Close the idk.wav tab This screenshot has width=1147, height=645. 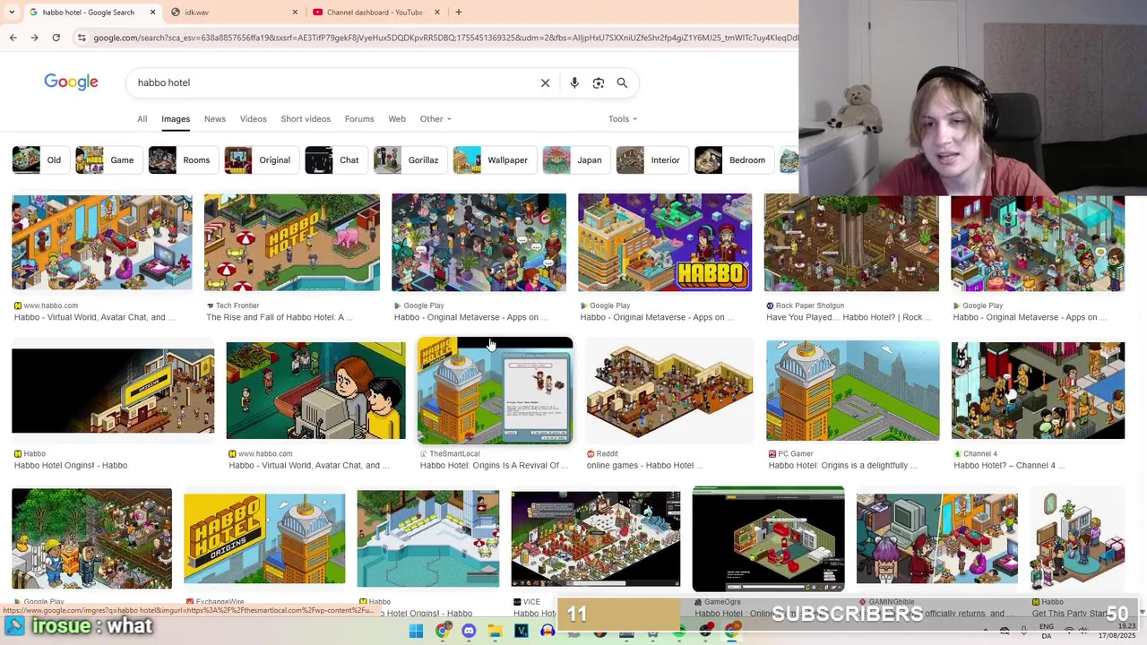coord(295,12)
